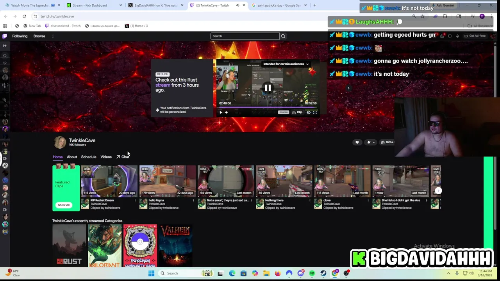The height and width of the screenshot is (281, 500).
Task: Open options for "clove" clip
Action: click(368, 201)
